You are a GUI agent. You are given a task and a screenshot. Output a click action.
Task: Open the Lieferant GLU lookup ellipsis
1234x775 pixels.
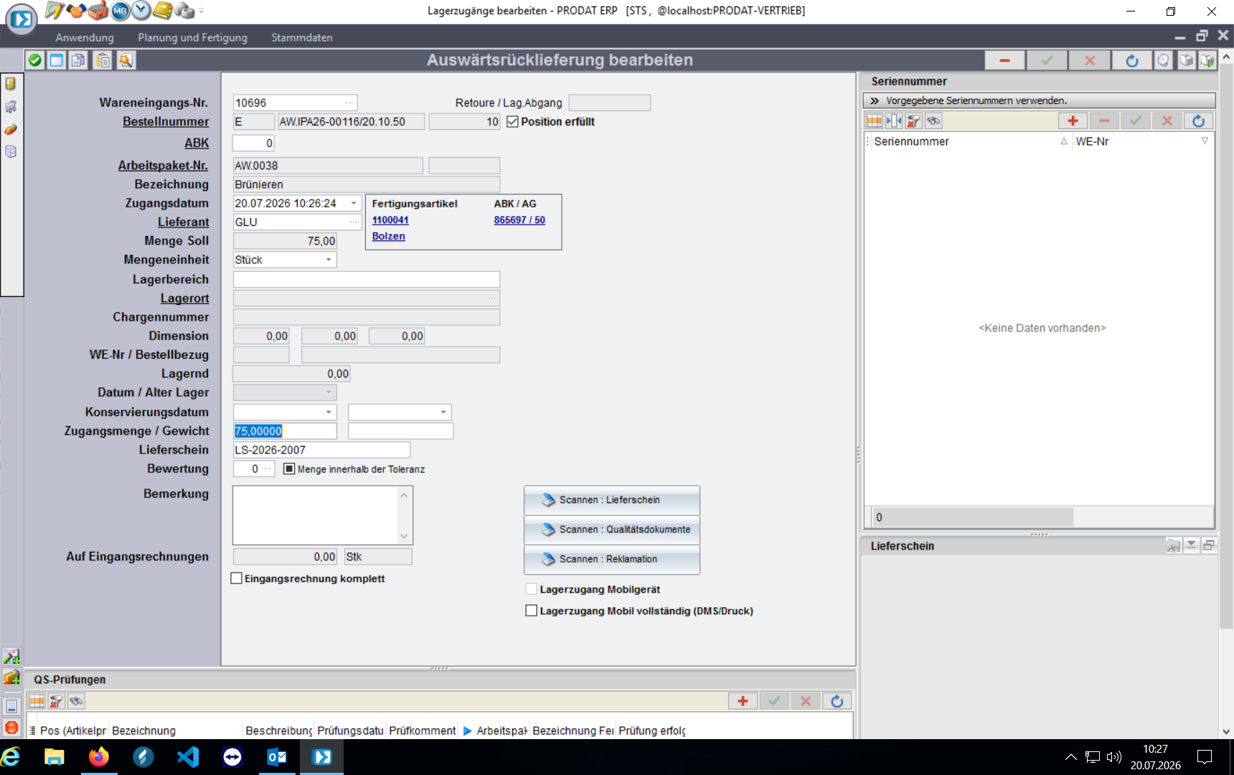click(x=354, y=222)
